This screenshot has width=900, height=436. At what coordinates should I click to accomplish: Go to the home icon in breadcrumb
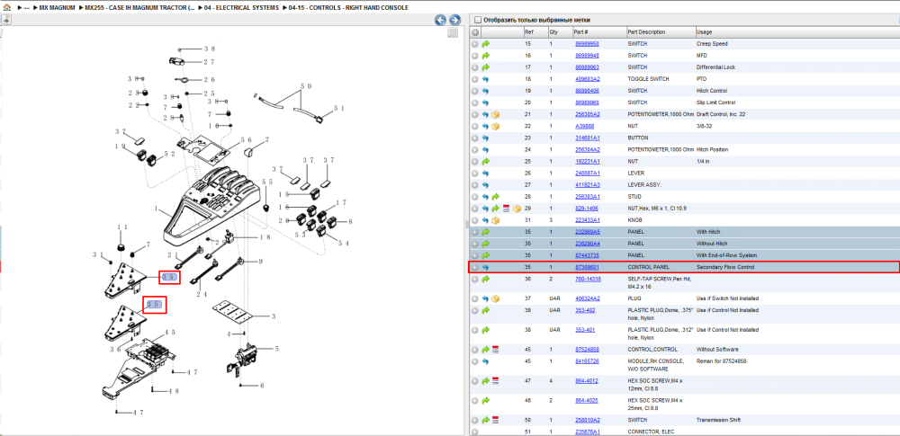click(x=6, y=7)
